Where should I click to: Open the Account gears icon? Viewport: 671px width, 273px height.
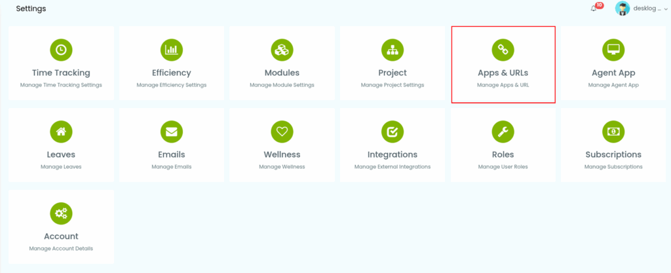coord(61,213)
